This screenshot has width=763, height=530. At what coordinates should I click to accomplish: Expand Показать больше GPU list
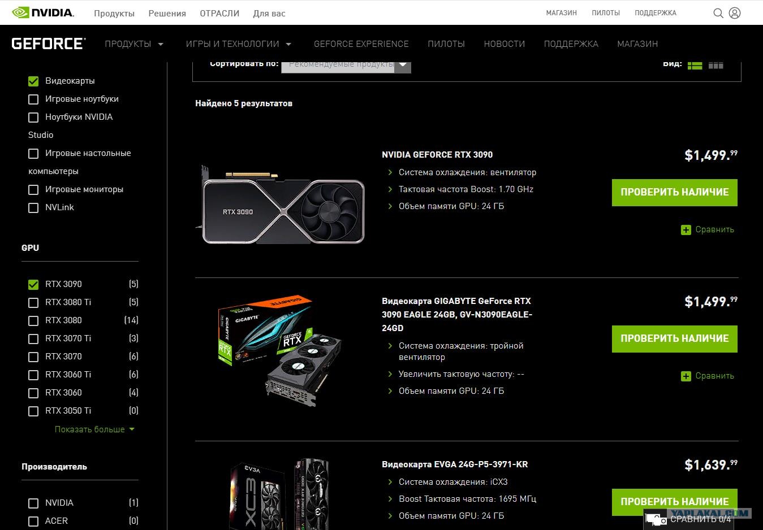[94, 429]
